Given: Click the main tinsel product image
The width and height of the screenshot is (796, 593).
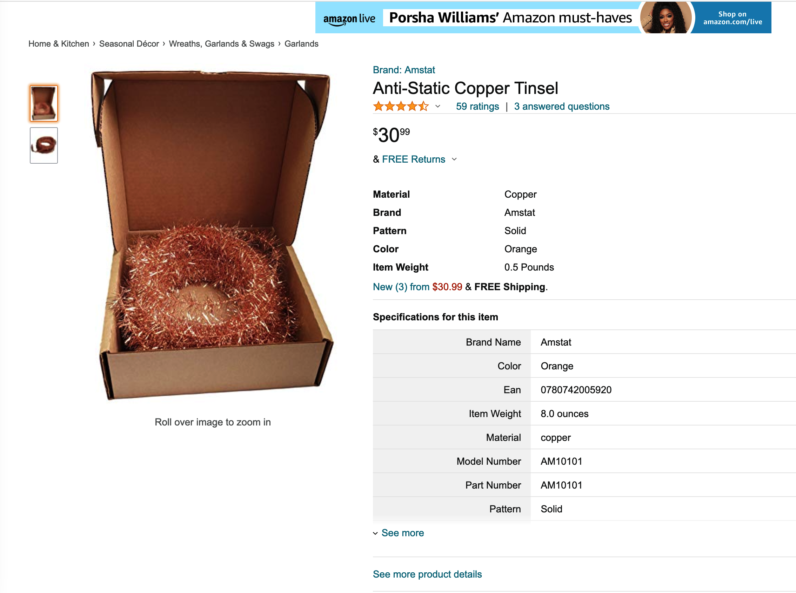Looking at the screenshot, I should (x=213, y=235).
